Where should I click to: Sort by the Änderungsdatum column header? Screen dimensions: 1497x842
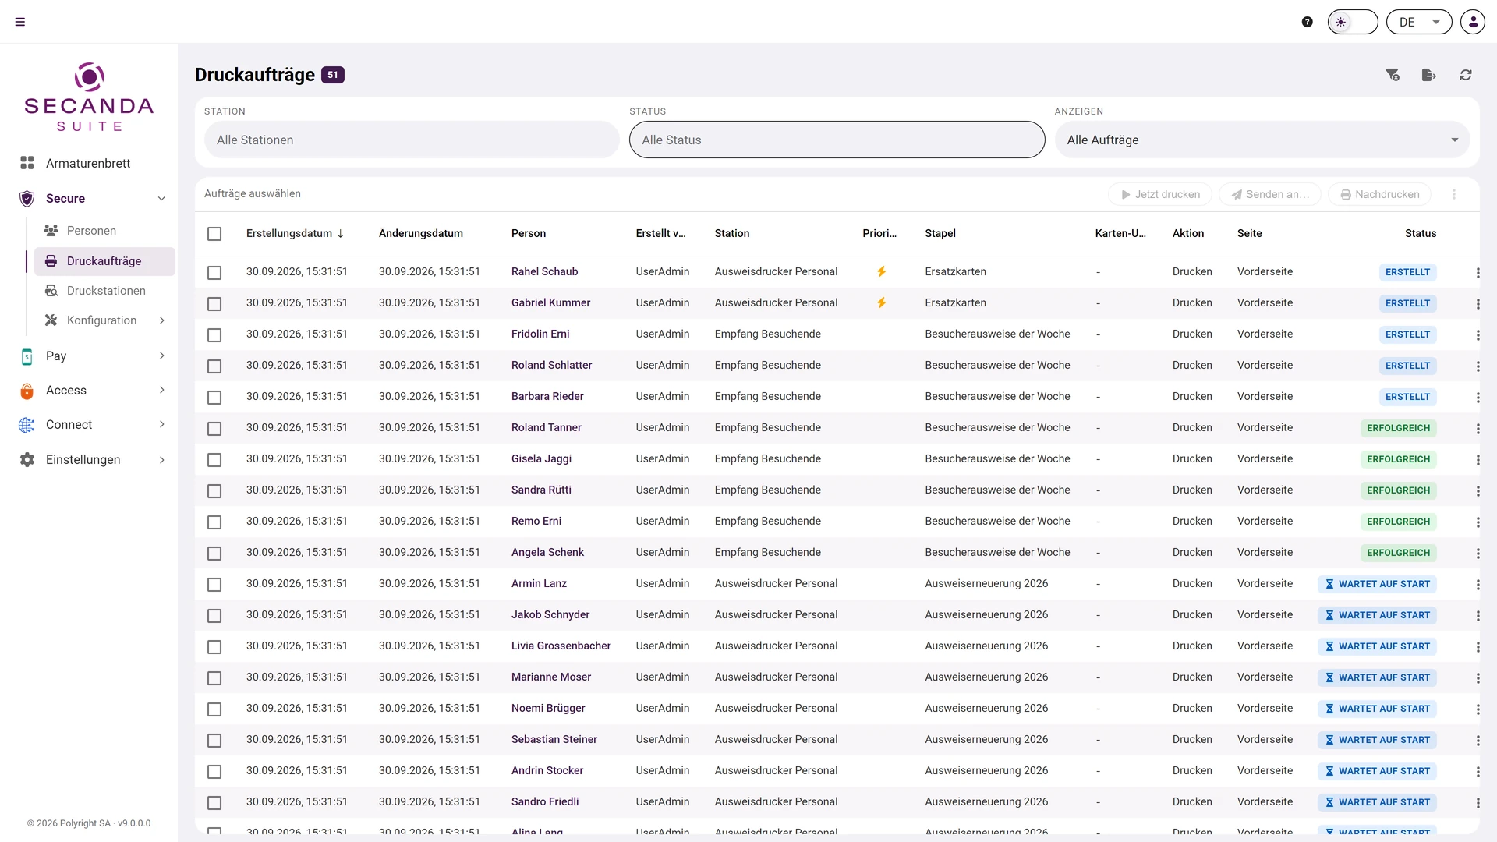420,233
